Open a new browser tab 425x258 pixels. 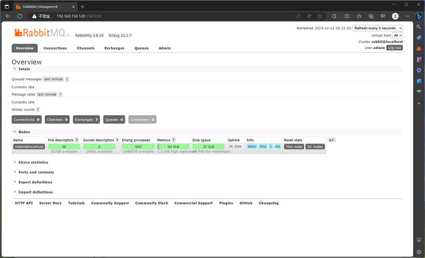coord(82,7)
